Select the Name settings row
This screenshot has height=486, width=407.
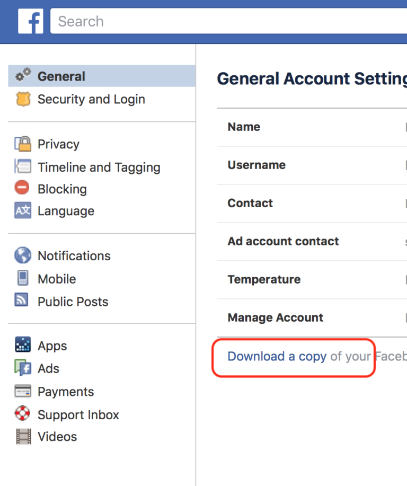coord(312,127)
